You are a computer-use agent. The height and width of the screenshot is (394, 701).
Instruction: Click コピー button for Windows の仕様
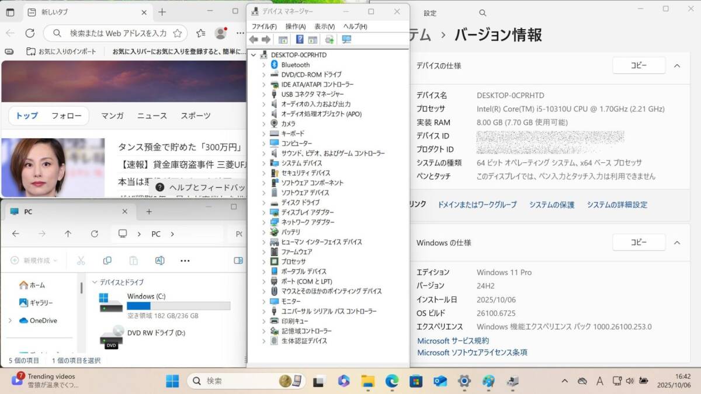click(638, 242)
